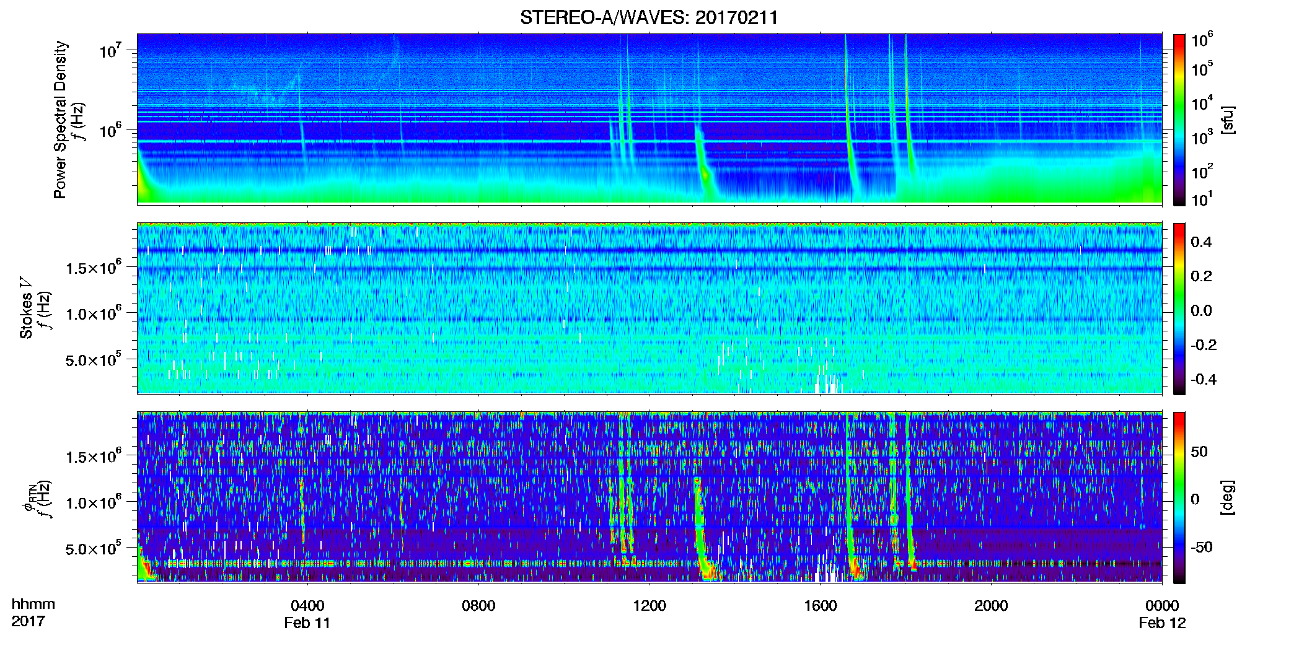
Task: Click the 10^4 label on the sfu colorbar
Action: coord(1202,103)
